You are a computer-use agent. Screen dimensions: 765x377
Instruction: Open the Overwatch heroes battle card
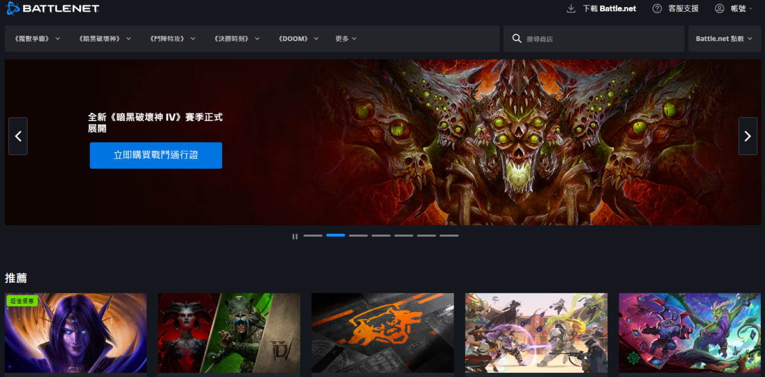coord(536,333)
